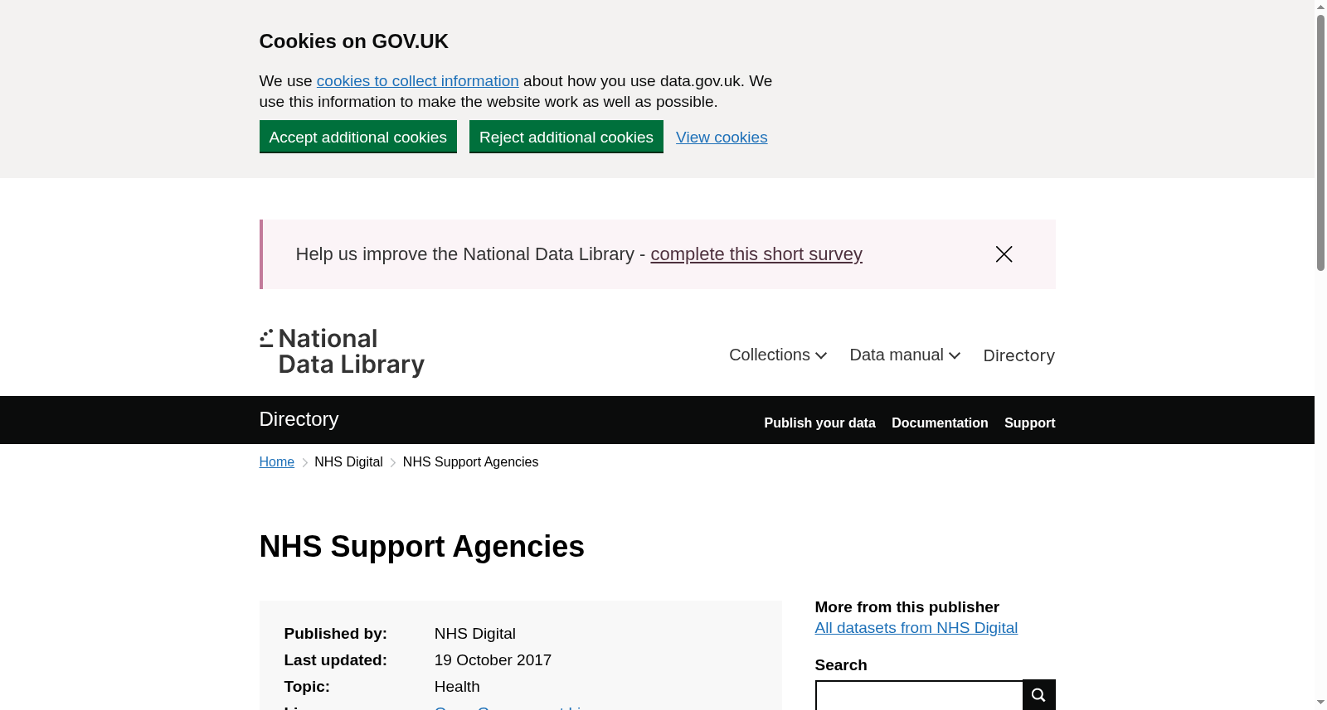Screen dimensions: 1327x710
Task: Select NHS Support Agencies breadcrumb text
Action: 470,462
